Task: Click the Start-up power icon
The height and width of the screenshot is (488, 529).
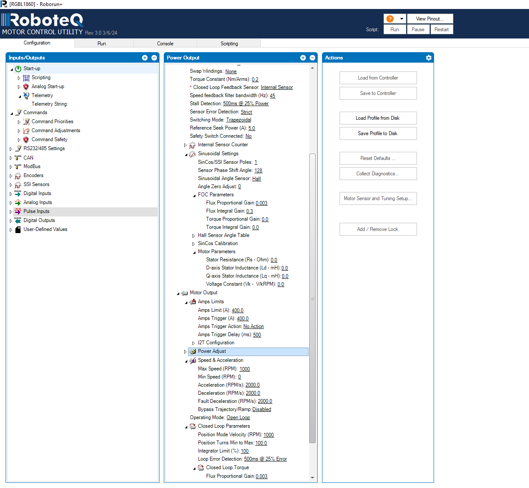Action: click(18, 68)
